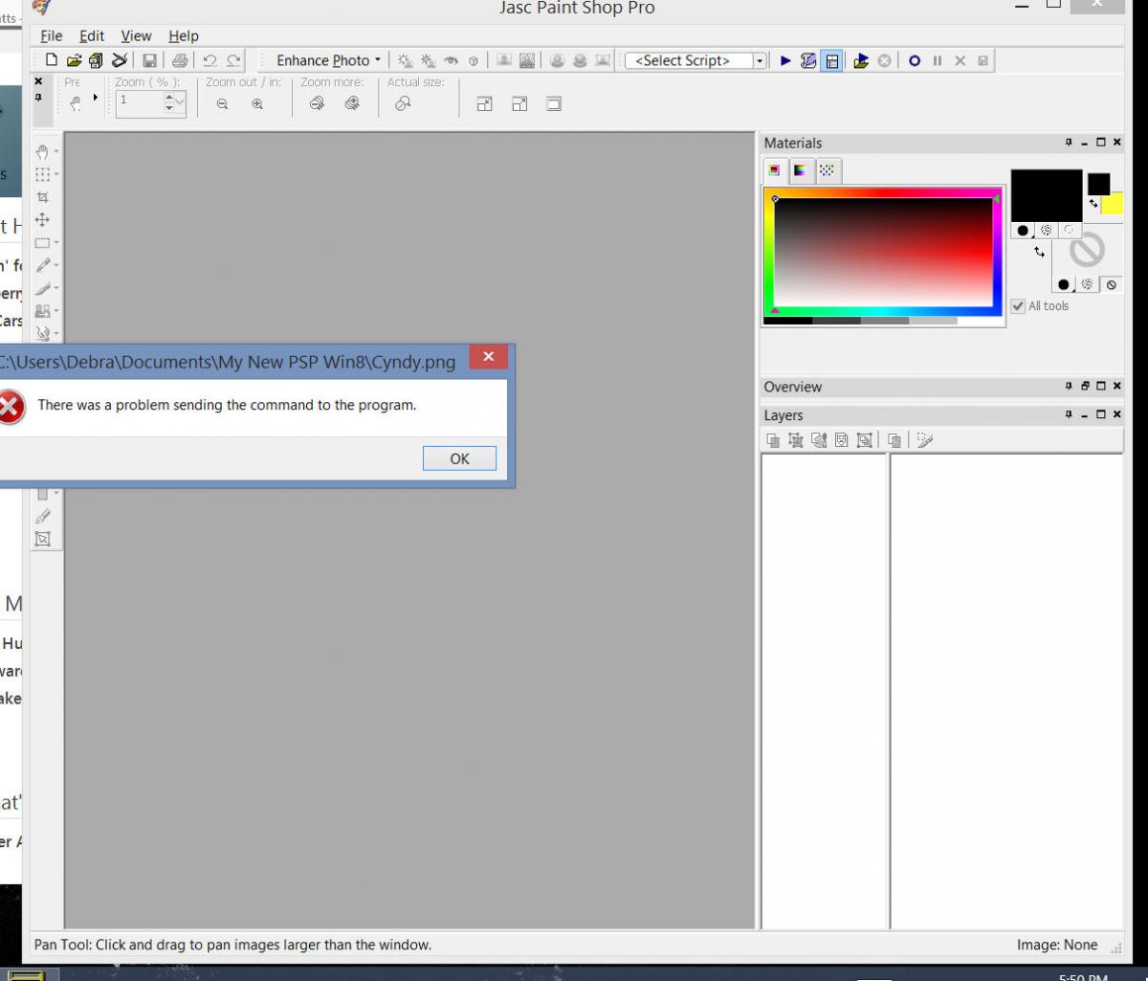Open the Browse icon in the toolbar
This screenshot has height=981, width=1148.
click(x=96, y=60)
